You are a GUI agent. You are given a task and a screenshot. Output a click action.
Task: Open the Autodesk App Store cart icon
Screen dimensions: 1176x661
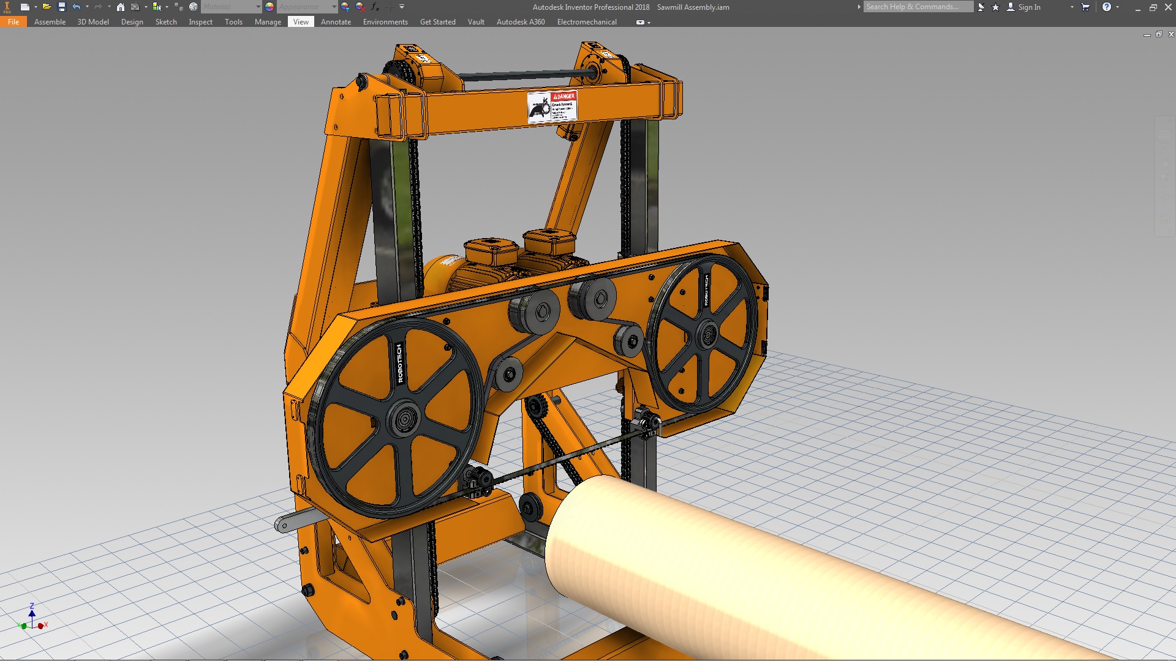[1085, 7]
